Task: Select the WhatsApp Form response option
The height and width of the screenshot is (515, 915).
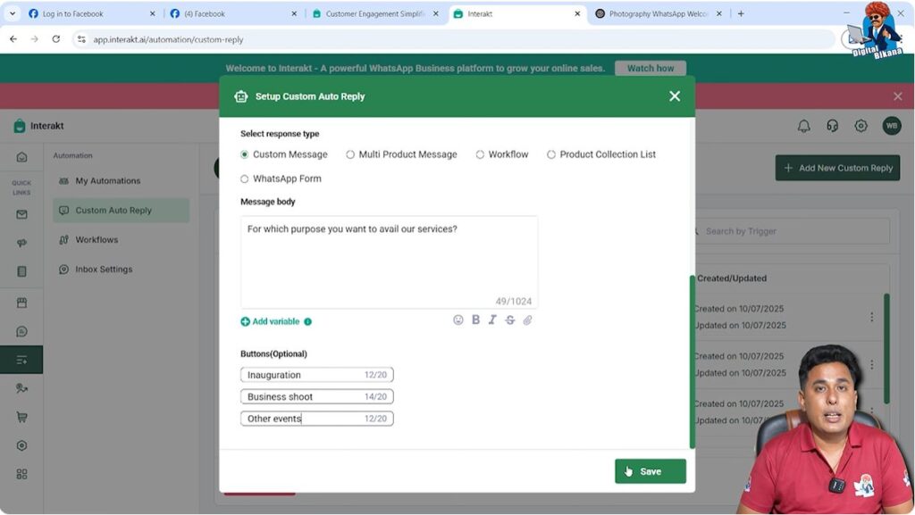Action: pyautogui.click(x=244, y=179)
